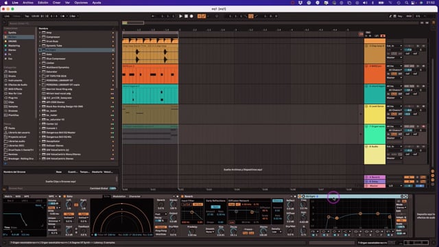Open the Ayuda menu
Viewport: 439px width, 247px height.
[x=97, y=3]
